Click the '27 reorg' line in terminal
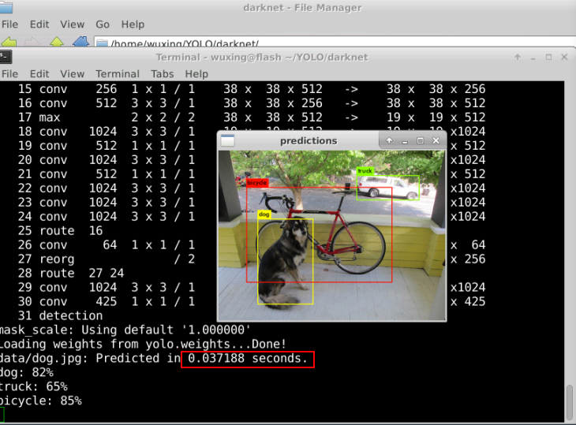Screen dimensions: 576x425 click(107, 259)
